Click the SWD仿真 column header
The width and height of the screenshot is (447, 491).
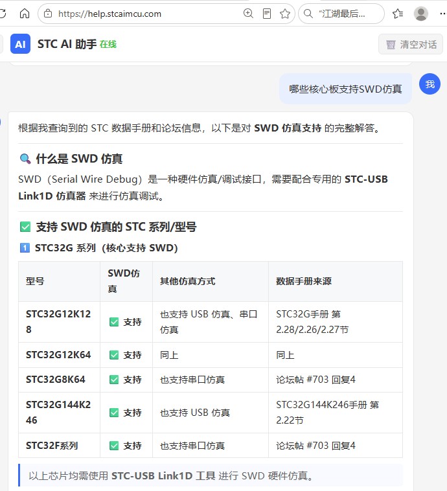(126, 281)
